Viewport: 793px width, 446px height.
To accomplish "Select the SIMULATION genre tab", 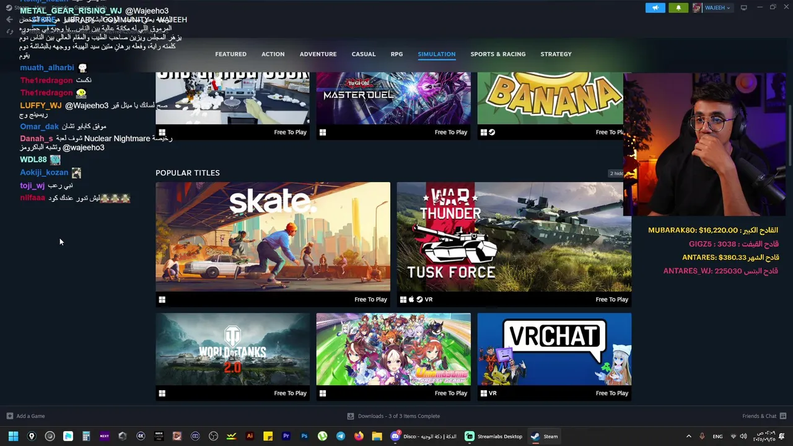I will (x=436, y=54).
